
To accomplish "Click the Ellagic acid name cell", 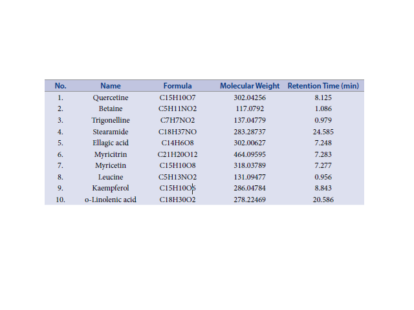I will [x=111, y=143].
